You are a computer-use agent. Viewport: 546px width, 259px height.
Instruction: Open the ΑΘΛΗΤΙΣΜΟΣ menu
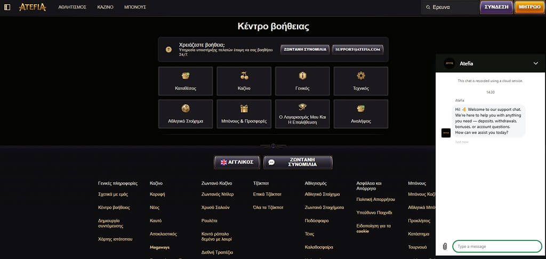click(72, 7)
